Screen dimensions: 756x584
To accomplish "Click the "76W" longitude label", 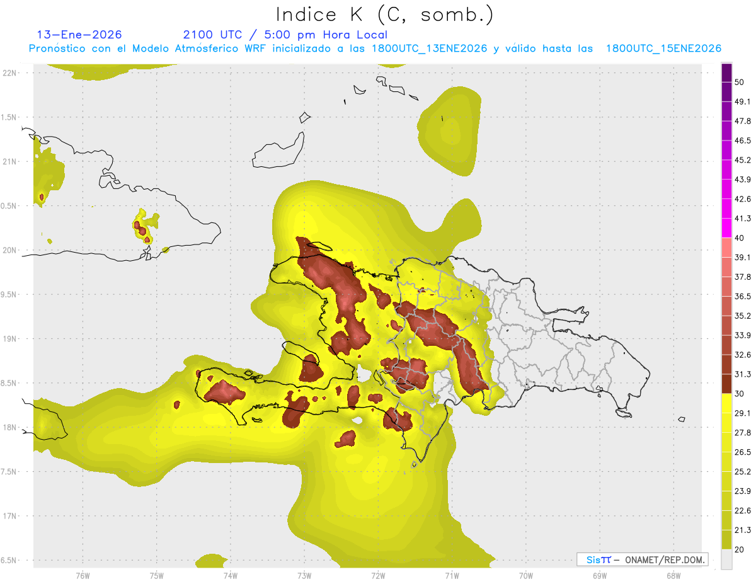I will (x=83, y=575).
